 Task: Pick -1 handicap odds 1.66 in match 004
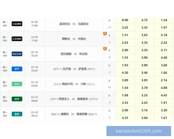coord(164,73)
